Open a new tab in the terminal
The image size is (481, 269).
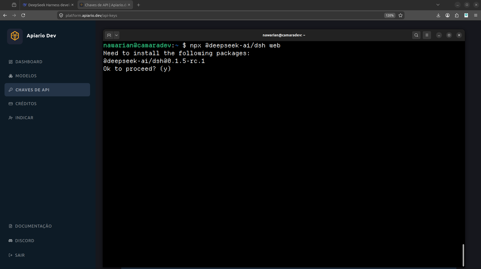pyautogui.click(x=109, y=35)
